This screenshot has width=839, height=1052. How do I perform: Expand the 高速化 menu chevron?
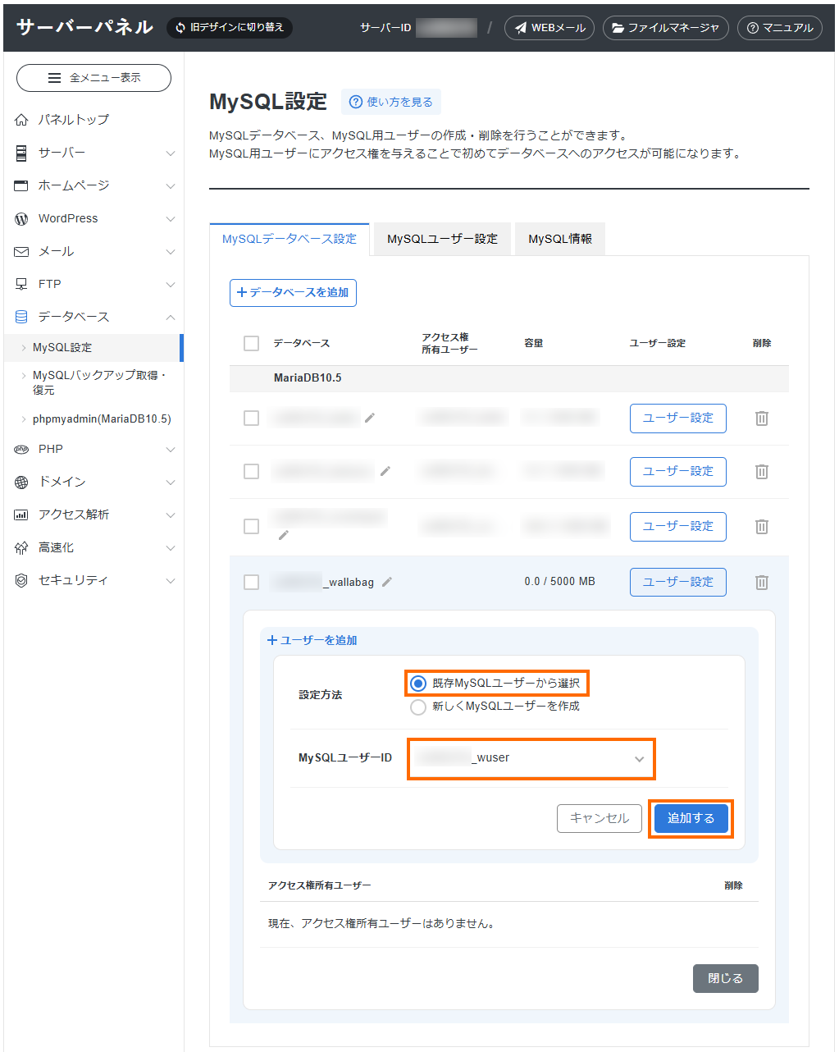coord(171,548)
